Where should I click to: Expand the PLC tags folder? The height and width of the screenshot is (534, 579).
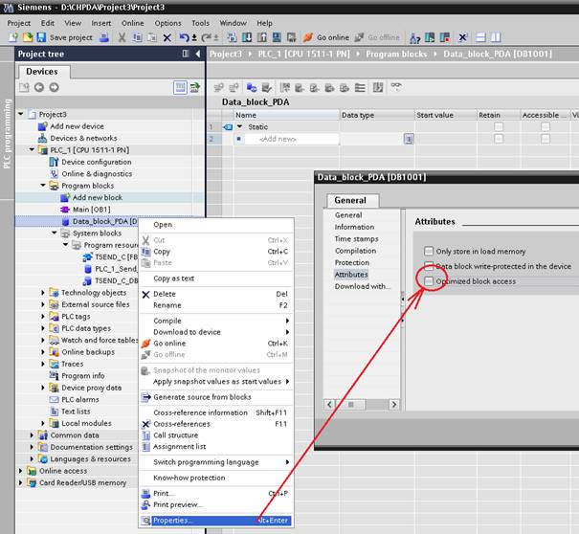pyautogui.click(x=43, y=316)
